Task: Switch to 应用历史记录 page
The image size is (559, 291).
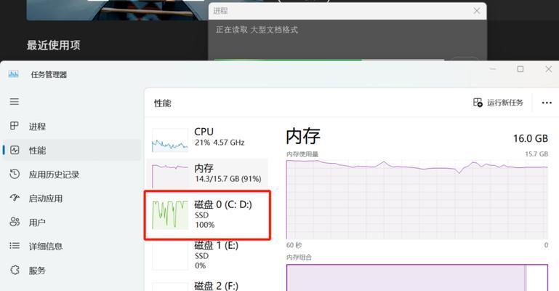Action: coord(54,175)
